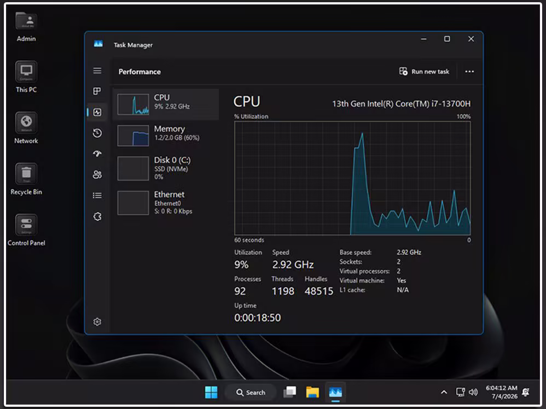The image size is (546, 409).
Task: Click the CPU mini graph thumbnail
Action: pos(133,104)
